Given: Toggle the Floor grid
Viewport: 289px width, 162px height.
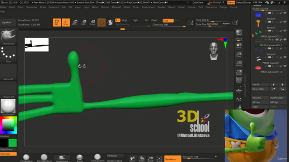Looking at the screenshot, I should click(x=239, y=90).
